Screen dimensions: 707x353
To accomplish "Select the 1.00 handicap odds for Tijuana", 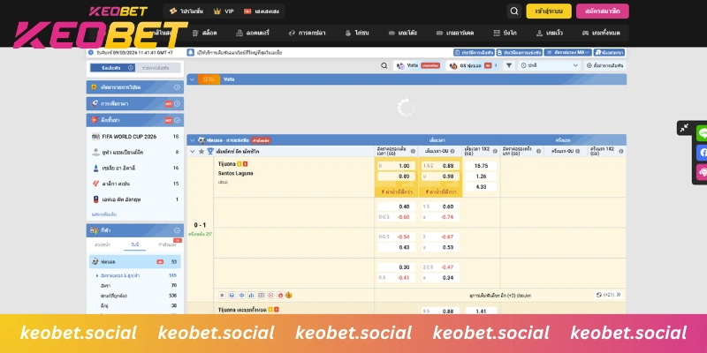I will point(396,166).
